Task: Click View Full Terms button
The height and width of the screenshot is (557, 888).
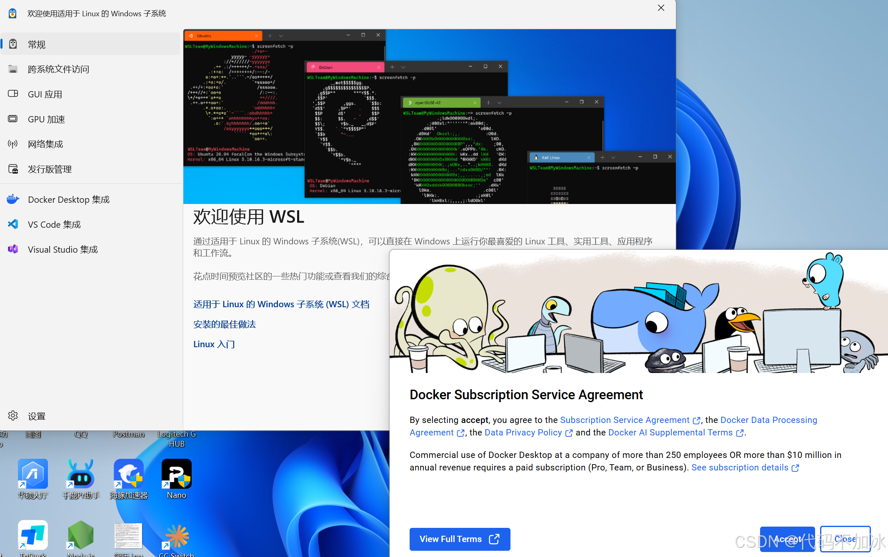Action: (x=460, y=539)
